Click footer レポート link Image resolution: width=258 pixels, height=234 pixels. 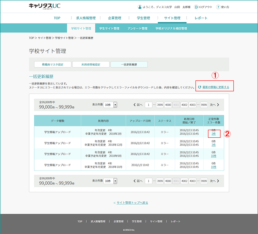(175, 221)
